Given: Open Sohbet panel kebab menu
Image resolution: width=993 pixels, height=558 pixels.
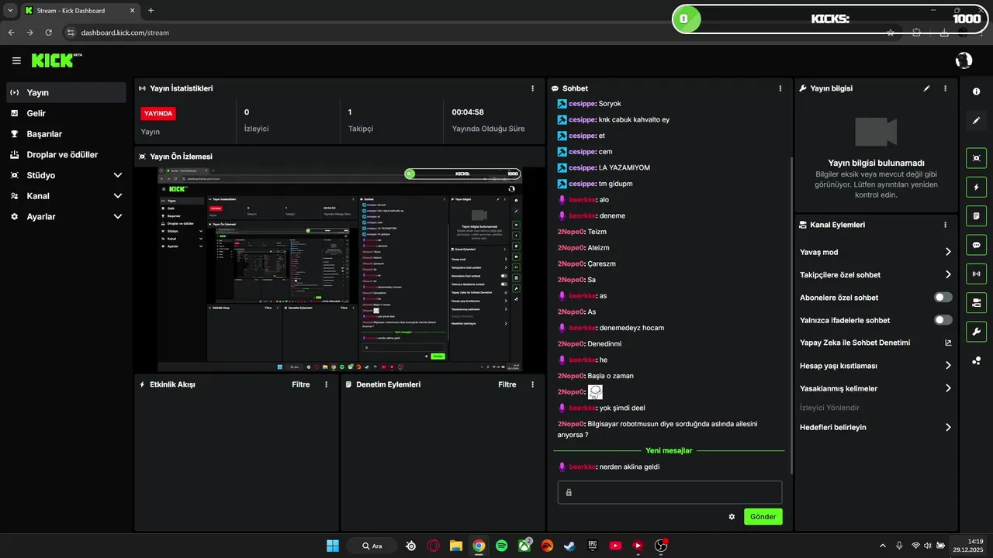Looking at the screenshot, I should 780,88.
